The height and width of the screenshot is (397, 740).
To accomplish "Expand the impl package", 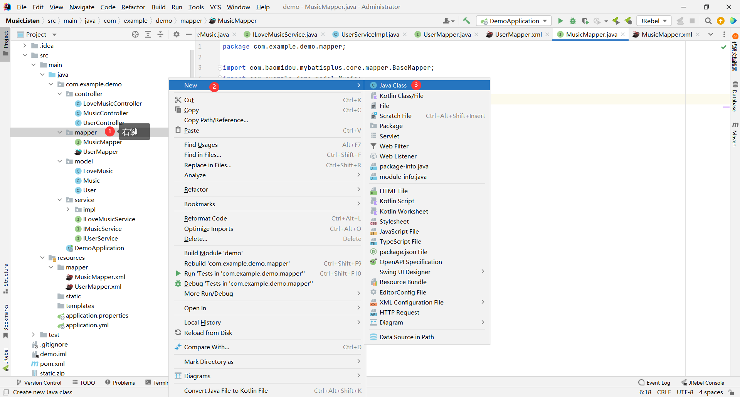I will 68,209.
